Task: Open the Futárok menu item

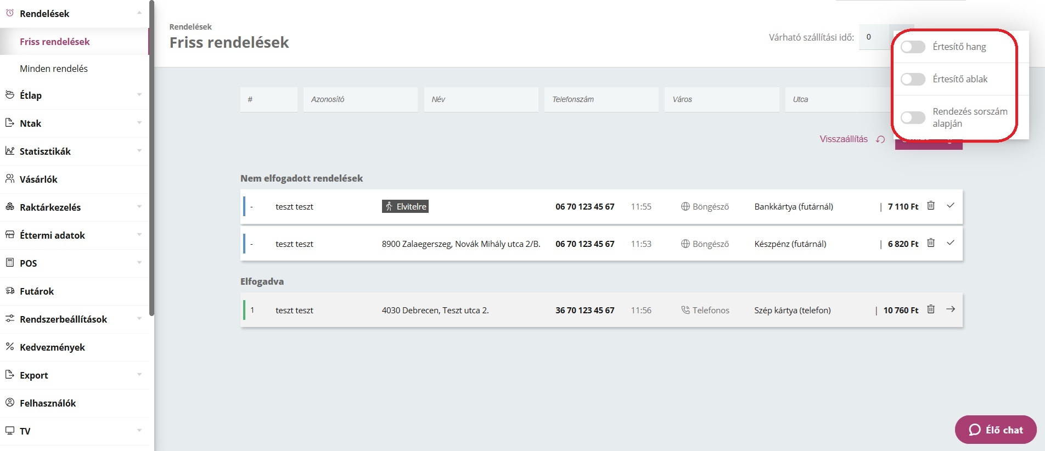Action: [74, 291]
